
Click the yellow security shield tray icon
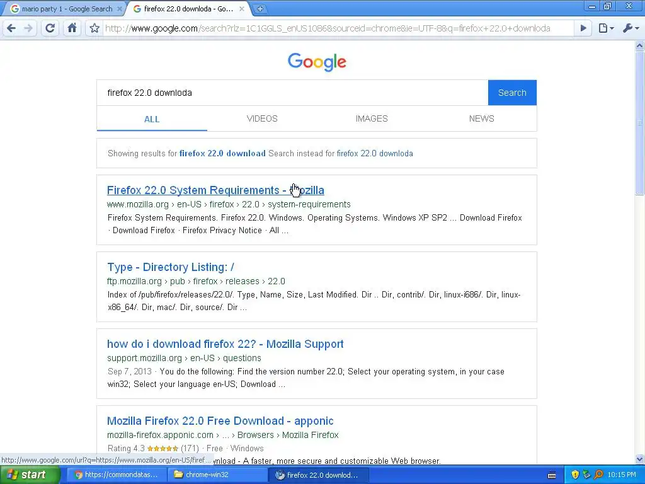[x=575, y=475]
